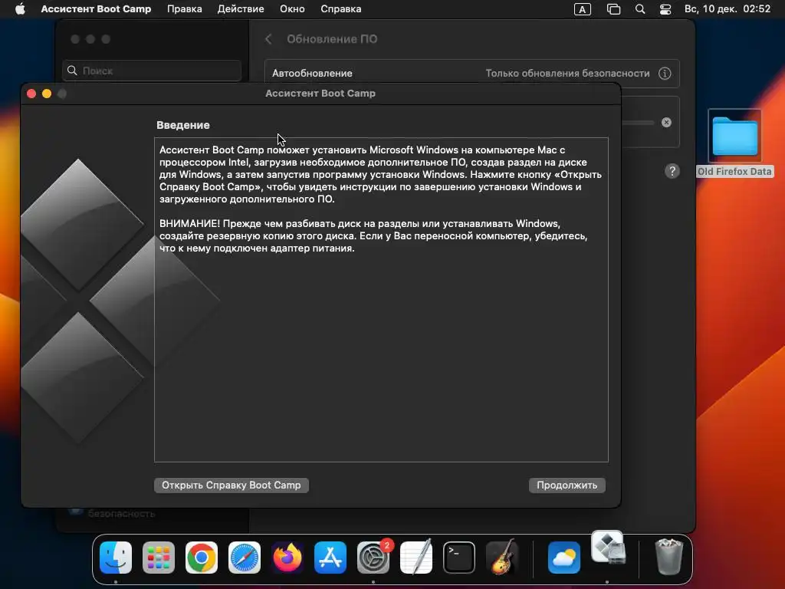This screenshot has width=785, height=589.
Task: Open the Apple menu
Action: point(20,9)
